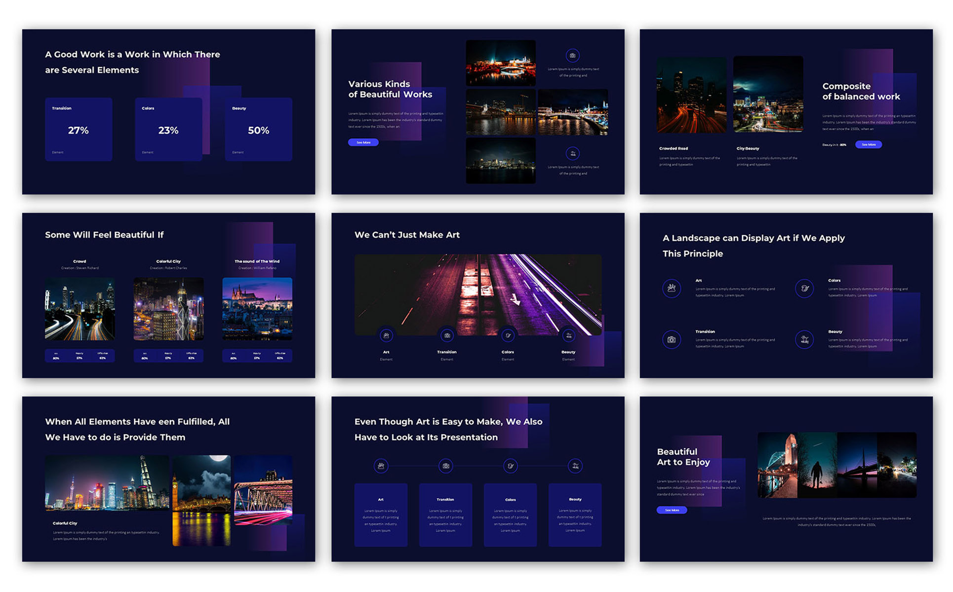Click the Beauty plant icon on 'We Can't Just Make Art'

pyautogui.click(x=569, y=335)
